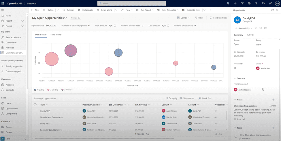Click Edit columns button
281x141 pixels.
click(187, 98)
